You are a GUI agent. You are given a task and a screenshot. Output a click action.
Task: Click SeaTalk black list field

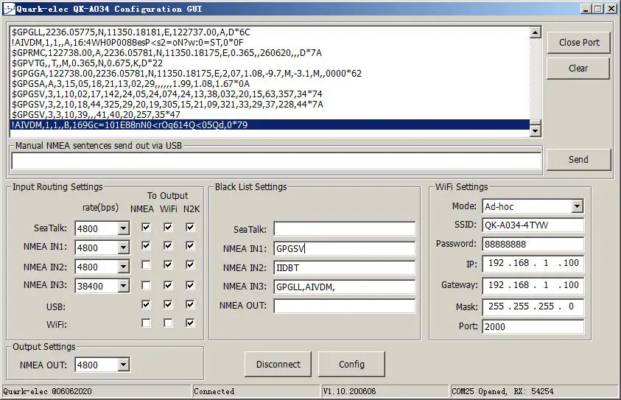click(x=344, y=229)
